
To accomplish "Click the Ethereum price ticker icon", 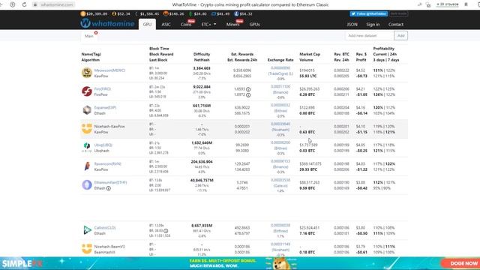I will click(136, 13).
